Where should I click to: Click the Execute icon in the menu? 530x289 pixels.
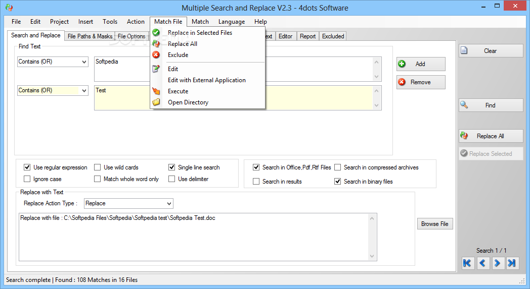[x=156, y=91]
